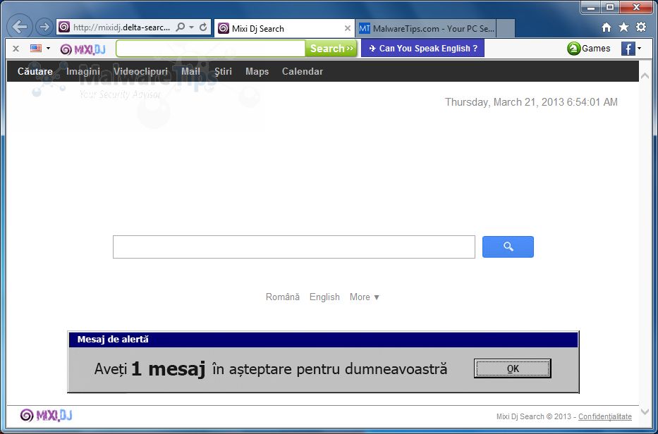
Task: Click inside the main search input field
Action: [x=294, y=247]
